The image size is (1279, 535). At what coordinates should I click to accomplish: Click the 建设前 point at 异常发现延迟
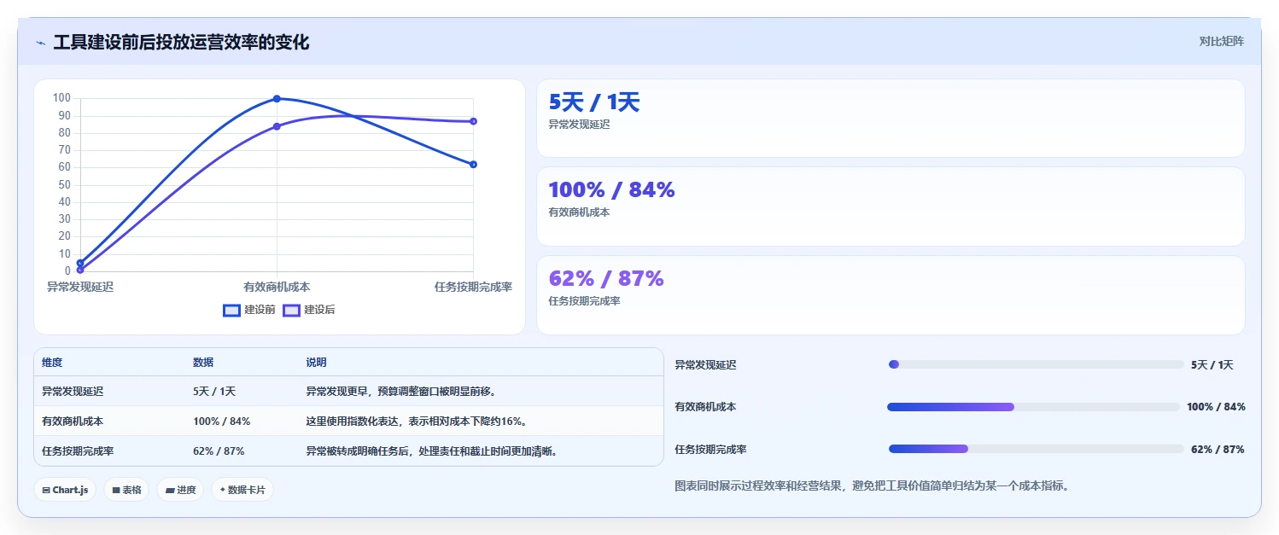click(80, 263)
